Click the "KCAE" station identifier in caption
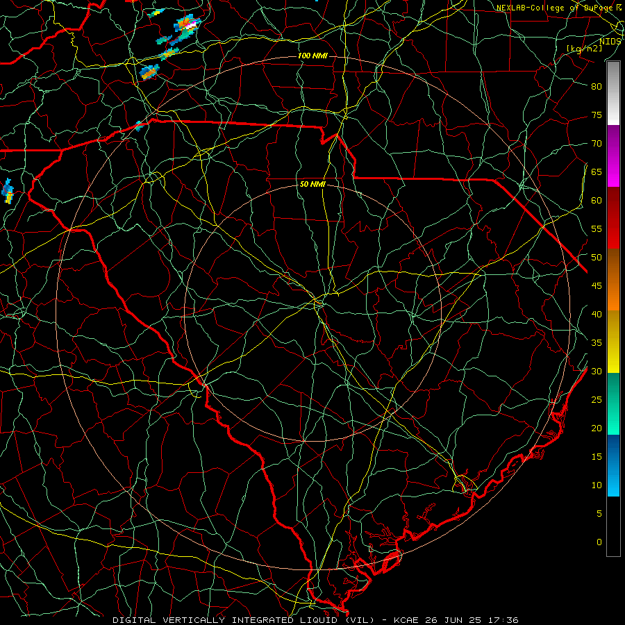The width and height of the screenshot is (625, 625). (406, 620)
